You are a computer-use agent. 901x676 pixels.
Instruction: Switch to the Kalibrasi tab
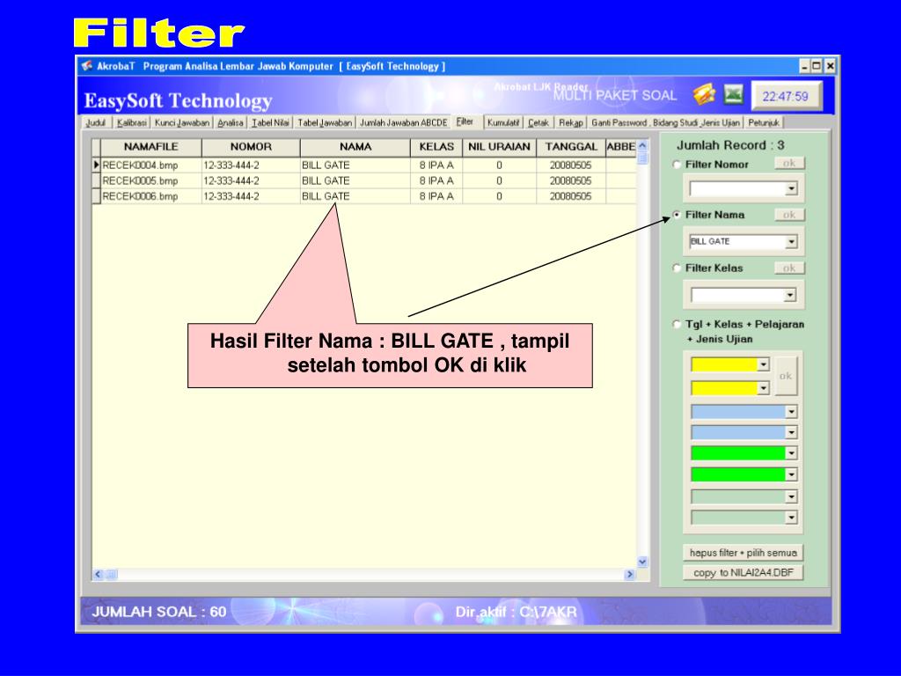point(132,122)
